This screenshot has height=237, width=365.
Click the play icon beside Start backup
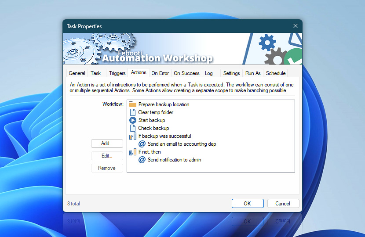[x=133, y=120]
